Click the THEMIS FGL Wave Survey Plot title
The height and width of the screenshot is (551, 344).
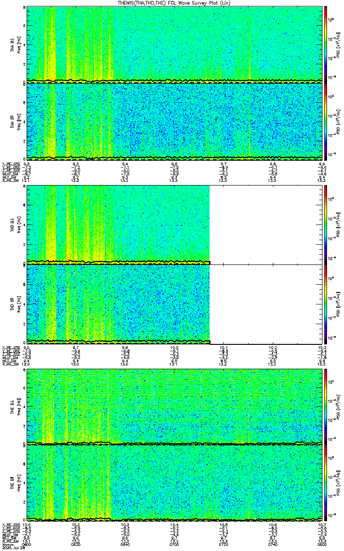click(171, 3)
